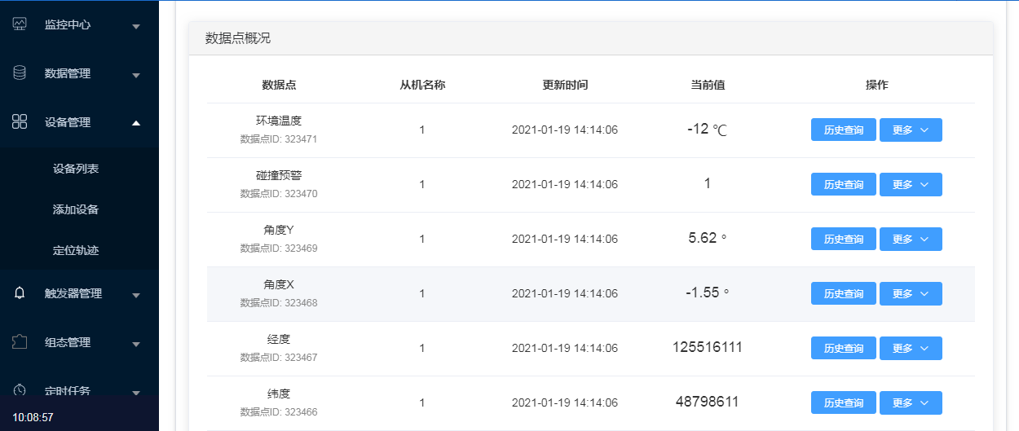Click the bell icon beside 触发器管理
Screen dimensions: 1019x431
(20, 293)
